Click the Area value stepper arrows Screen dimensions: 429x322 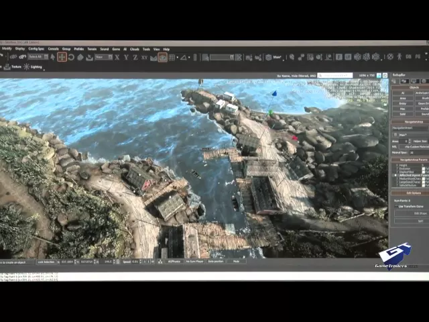click(x=410, y=142)
